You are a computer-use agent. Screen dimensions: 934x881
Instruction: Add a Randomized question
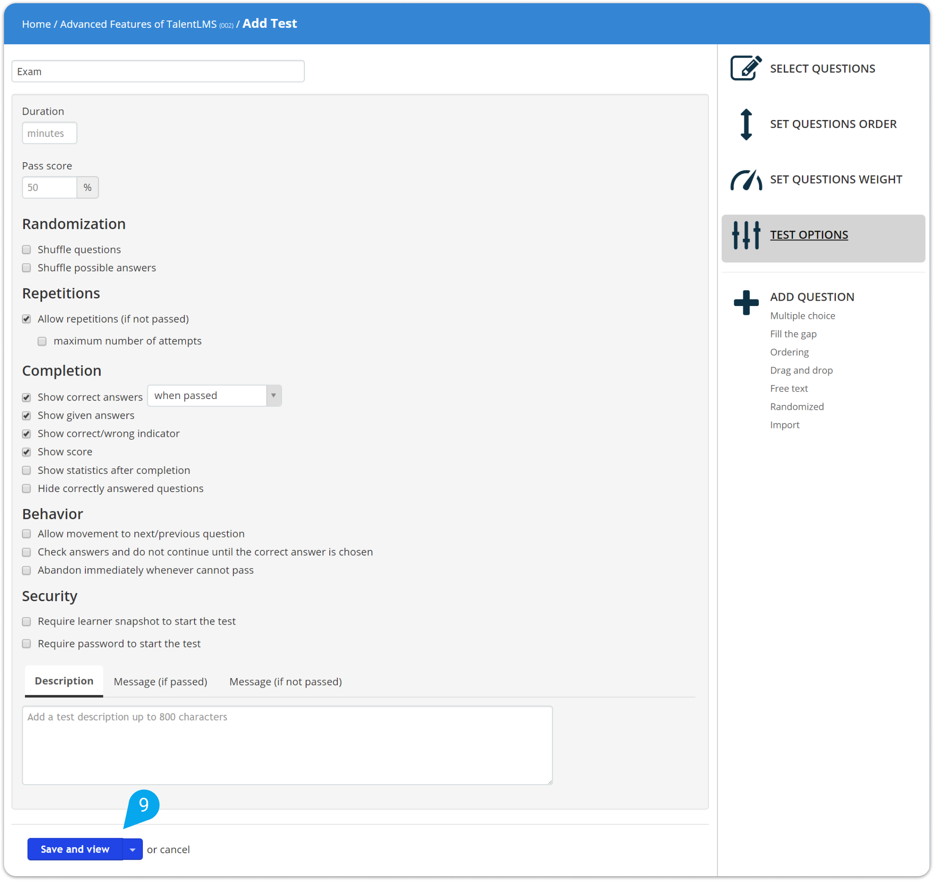797,407
